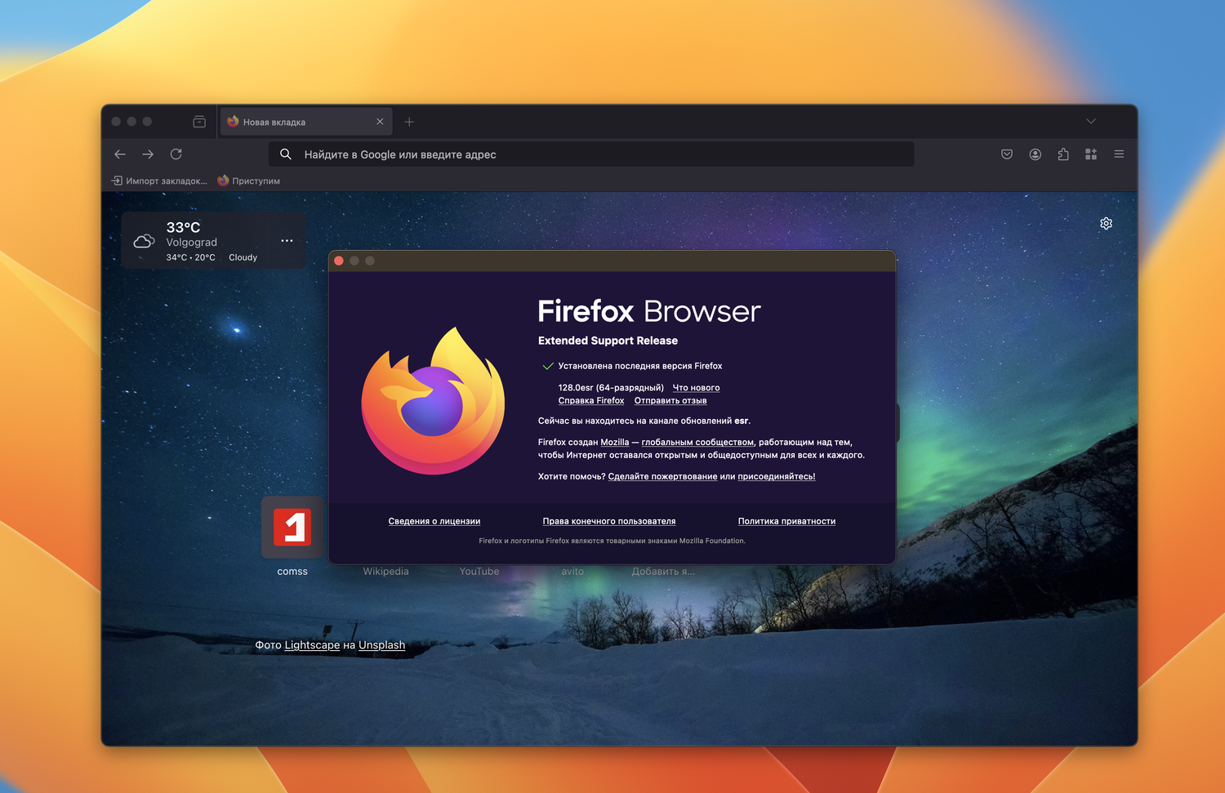Click the Отправить отзыв link
The image size is (1225, 793).
point(670,401)
